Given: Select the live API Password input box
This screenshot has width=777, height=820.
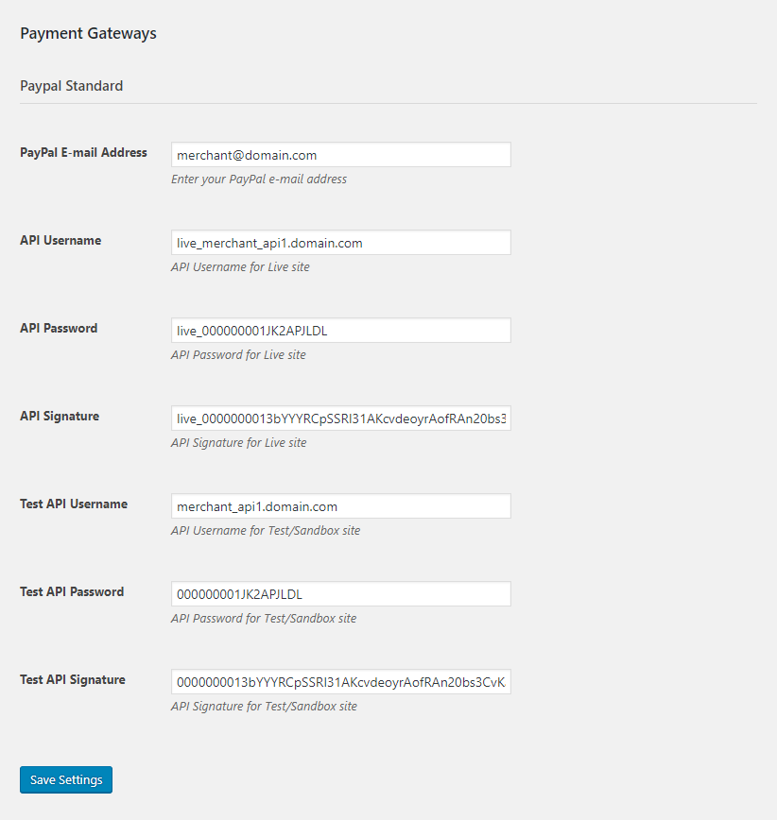Looking at the screenshot, I should [x=340, y=331].
